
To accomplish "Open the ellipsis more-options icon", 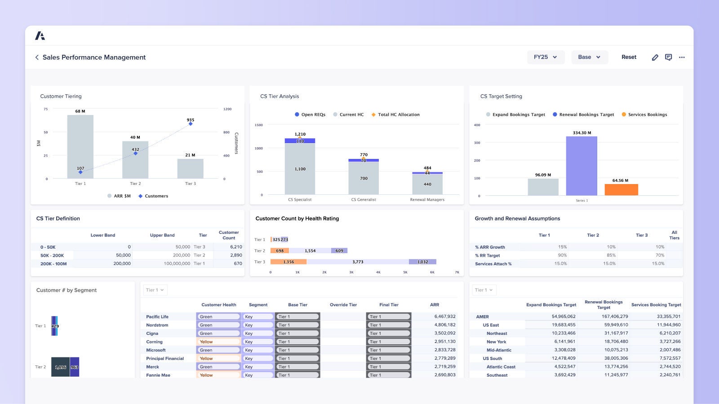I will point(682,57).
